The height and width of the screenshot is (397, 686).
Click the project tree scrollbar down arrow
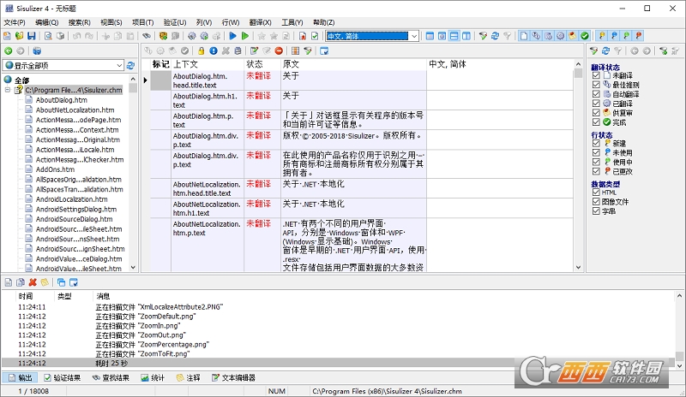(133, 267)
